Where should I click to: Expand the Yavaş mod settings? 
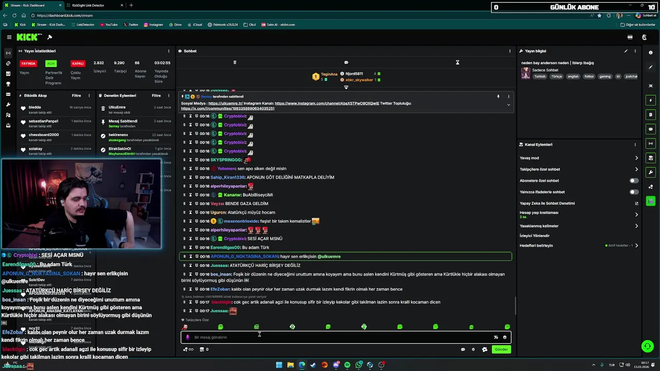(x=636, y=158)
